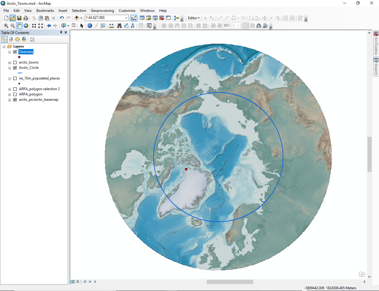The width and height of the screenshot is (379, 291).
Task: Open the map scale dropdown
Action: (x=126, y=18)
